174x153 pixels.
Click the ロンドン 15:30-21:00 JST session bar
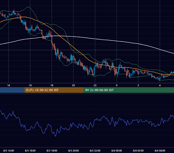[x=54, y=90]
